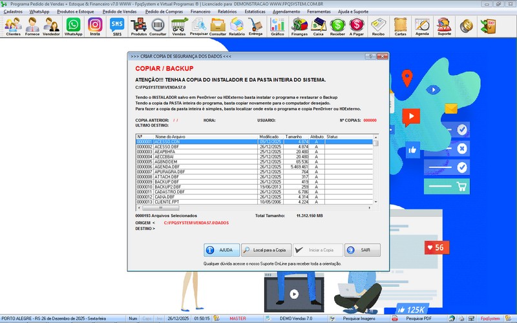Screen dimensions: 517x323
Task: Select the BACKUP2.DBF file row
Action: (x=254, y=187)
